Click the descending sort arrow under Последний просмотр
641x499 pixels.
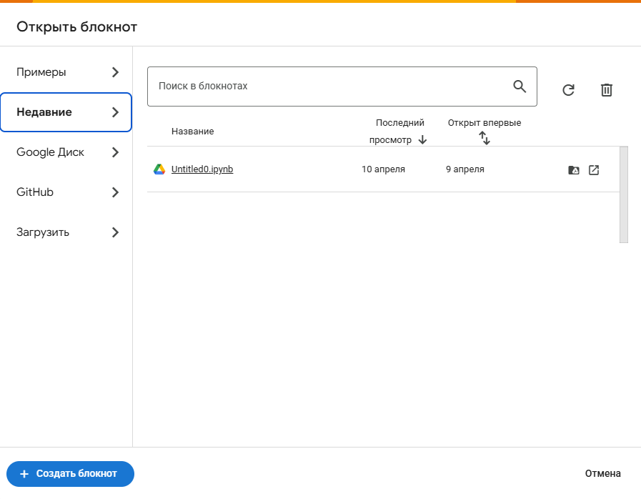coord(423,140)
